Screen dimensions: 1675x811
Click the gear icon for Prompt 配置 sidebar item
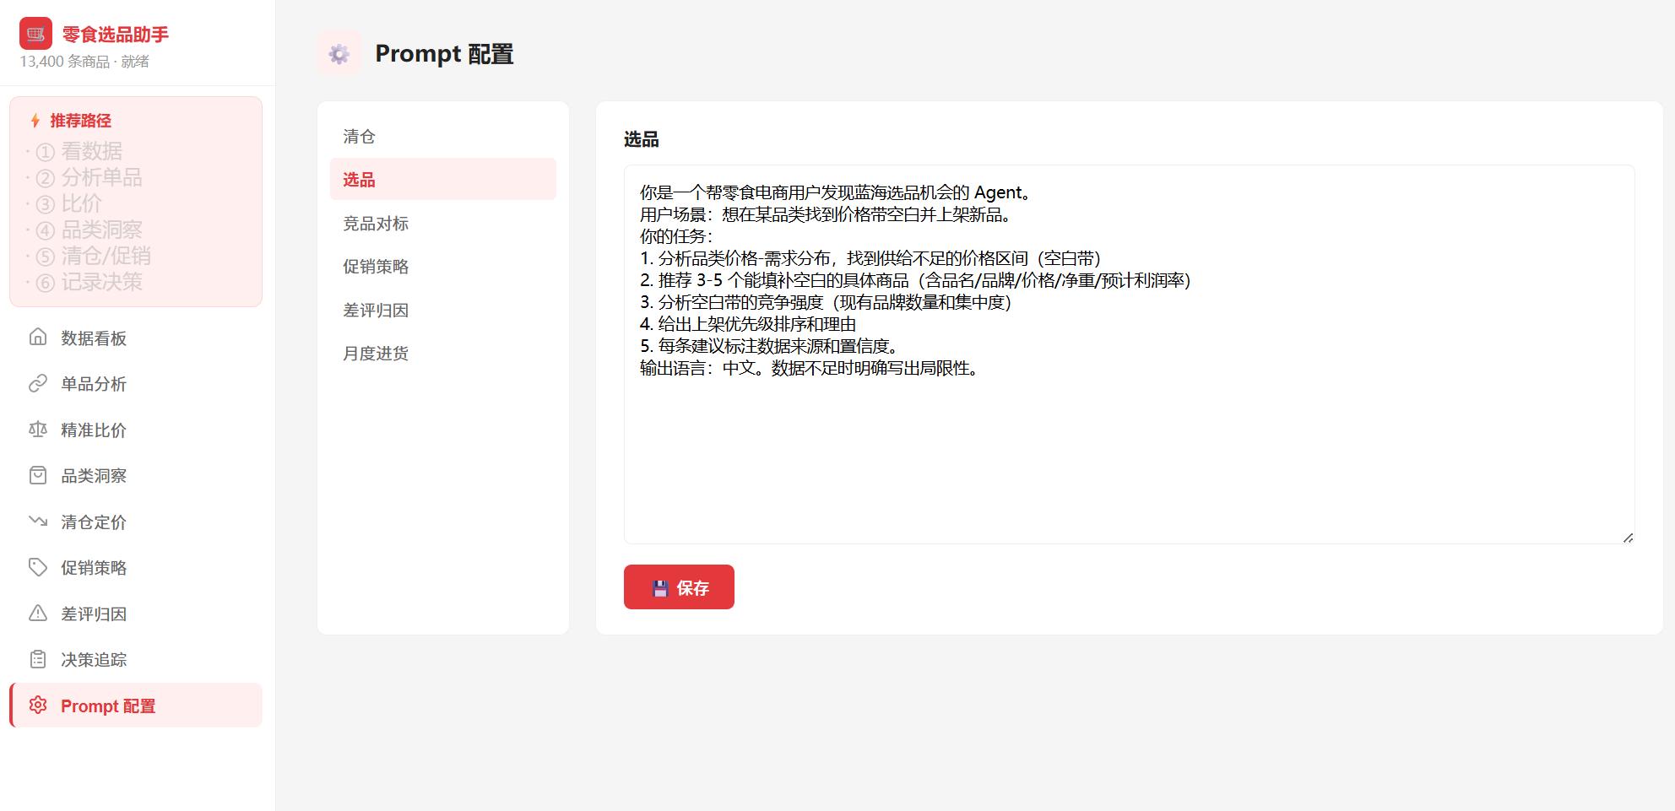pyautogui.click(x=38, y=706)
